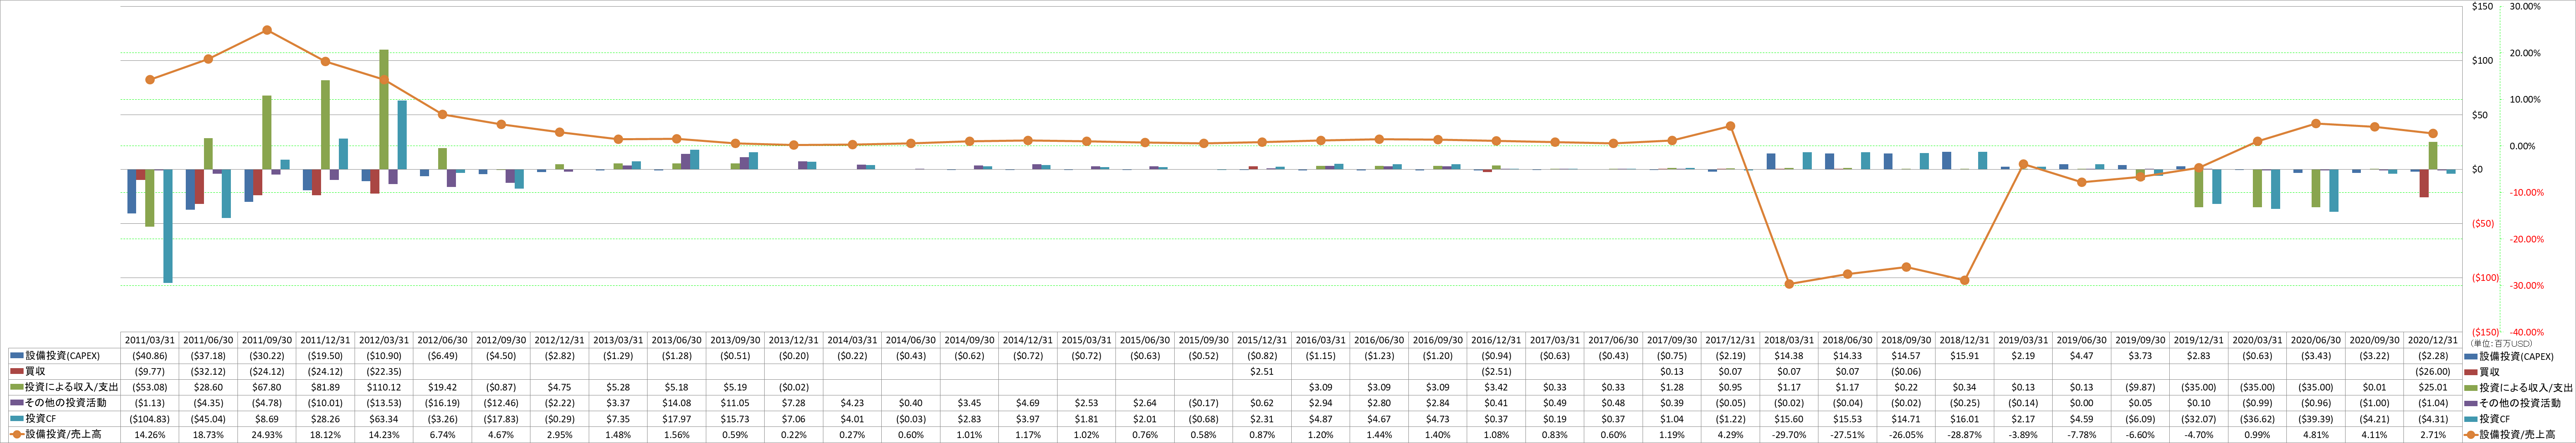The image size is (2576, 443).
Task: Select the investing CF cell ($104.83)
Action: 150,419
